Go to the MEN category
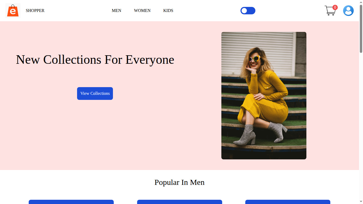The image size is (363, 204). click(x=116, y=11)
